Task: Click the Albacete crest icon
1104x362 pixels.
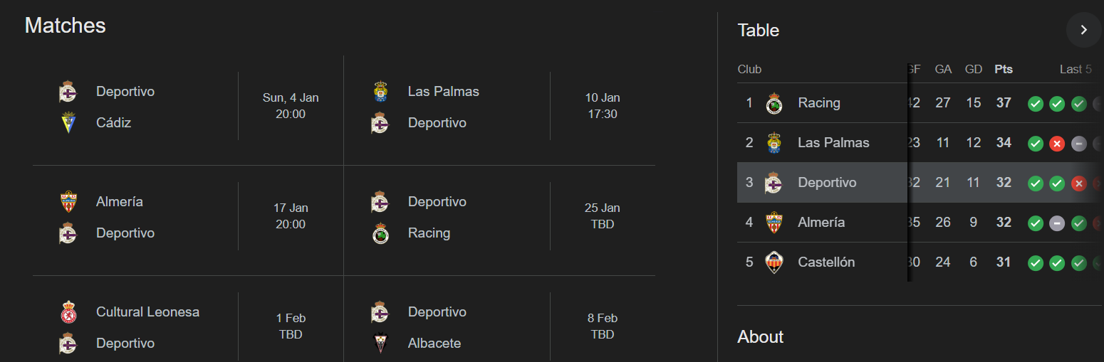Action: [380, 344]
